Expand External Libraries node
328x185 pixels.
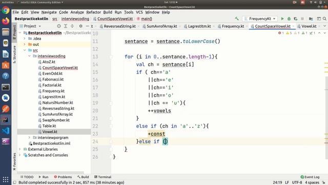point(20,149)
